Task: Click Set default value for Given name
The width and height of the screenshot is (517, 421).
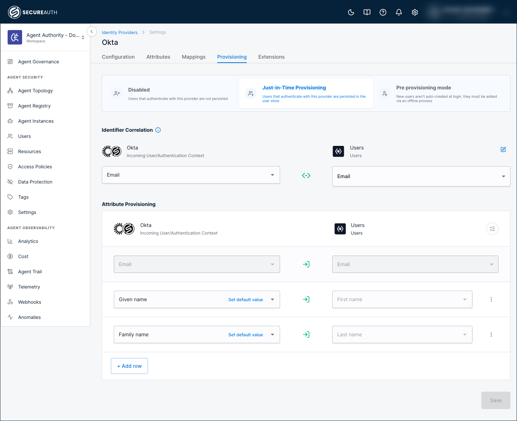Action: click(246, 300)
